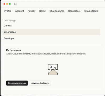Open the Profile settings tab
This screenshot has height=96, width=105.
(8, 11)
